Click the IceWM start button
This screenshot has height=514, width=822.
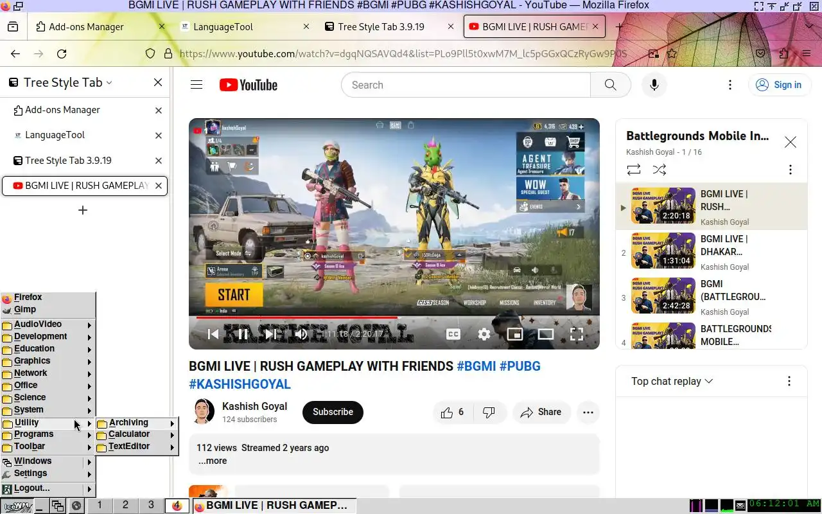click(17, 506)
